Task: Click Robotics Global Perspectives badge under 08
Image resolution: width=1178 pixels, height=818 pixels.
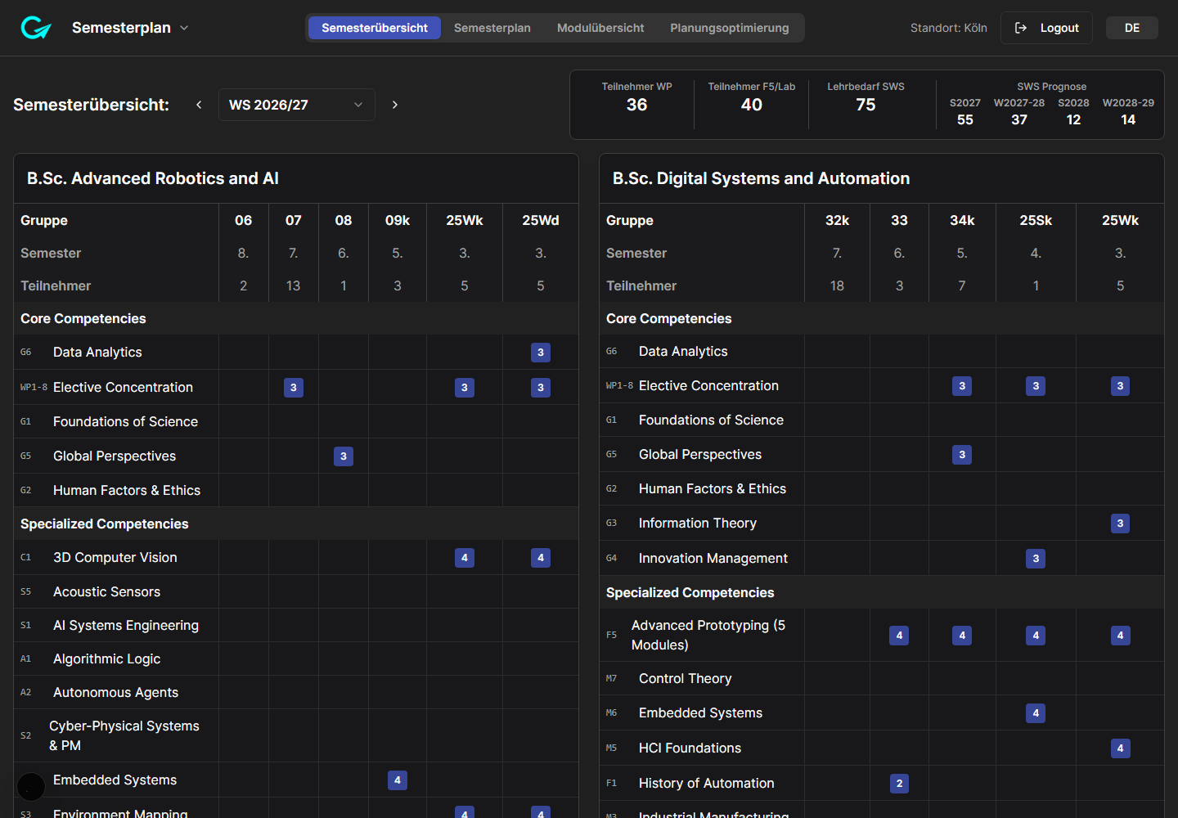Action: click(x=344, y=456)
